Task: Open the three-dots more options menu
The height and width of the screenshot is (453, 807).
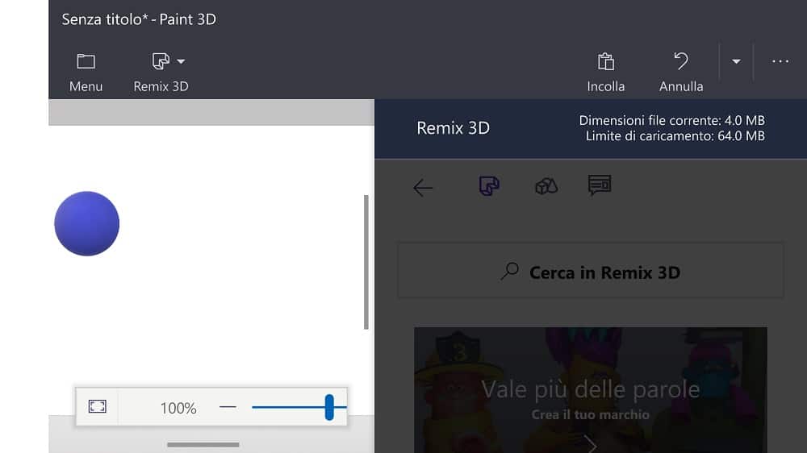Action: pos(780,61)
